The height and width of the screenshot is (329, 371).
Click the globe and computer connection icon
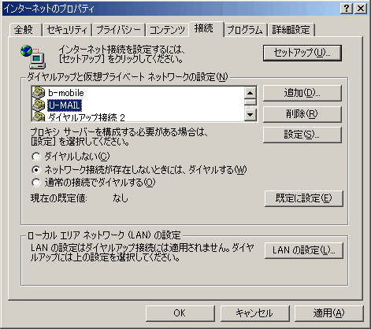point(33,57)
